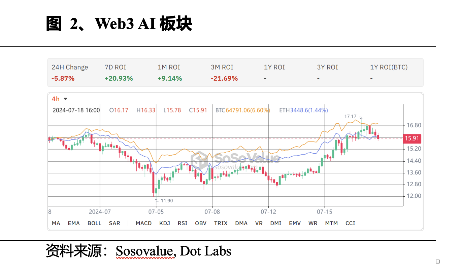
Task: Show the DMI indicator
Action: pos(276,223)
